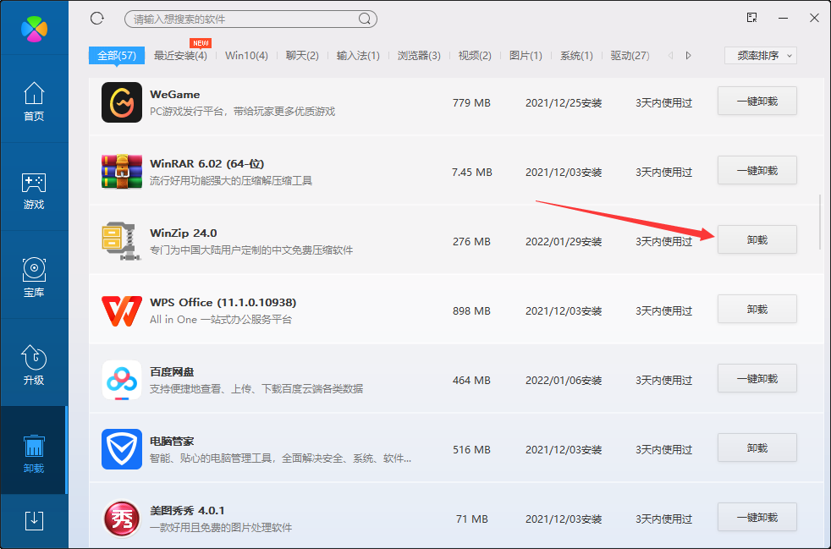The image size is (831, 549).
Task: Click the 百度网盘 title text
Action: coord(172,372)
